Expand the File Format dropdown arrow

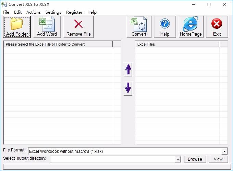(x=224, y=151)
